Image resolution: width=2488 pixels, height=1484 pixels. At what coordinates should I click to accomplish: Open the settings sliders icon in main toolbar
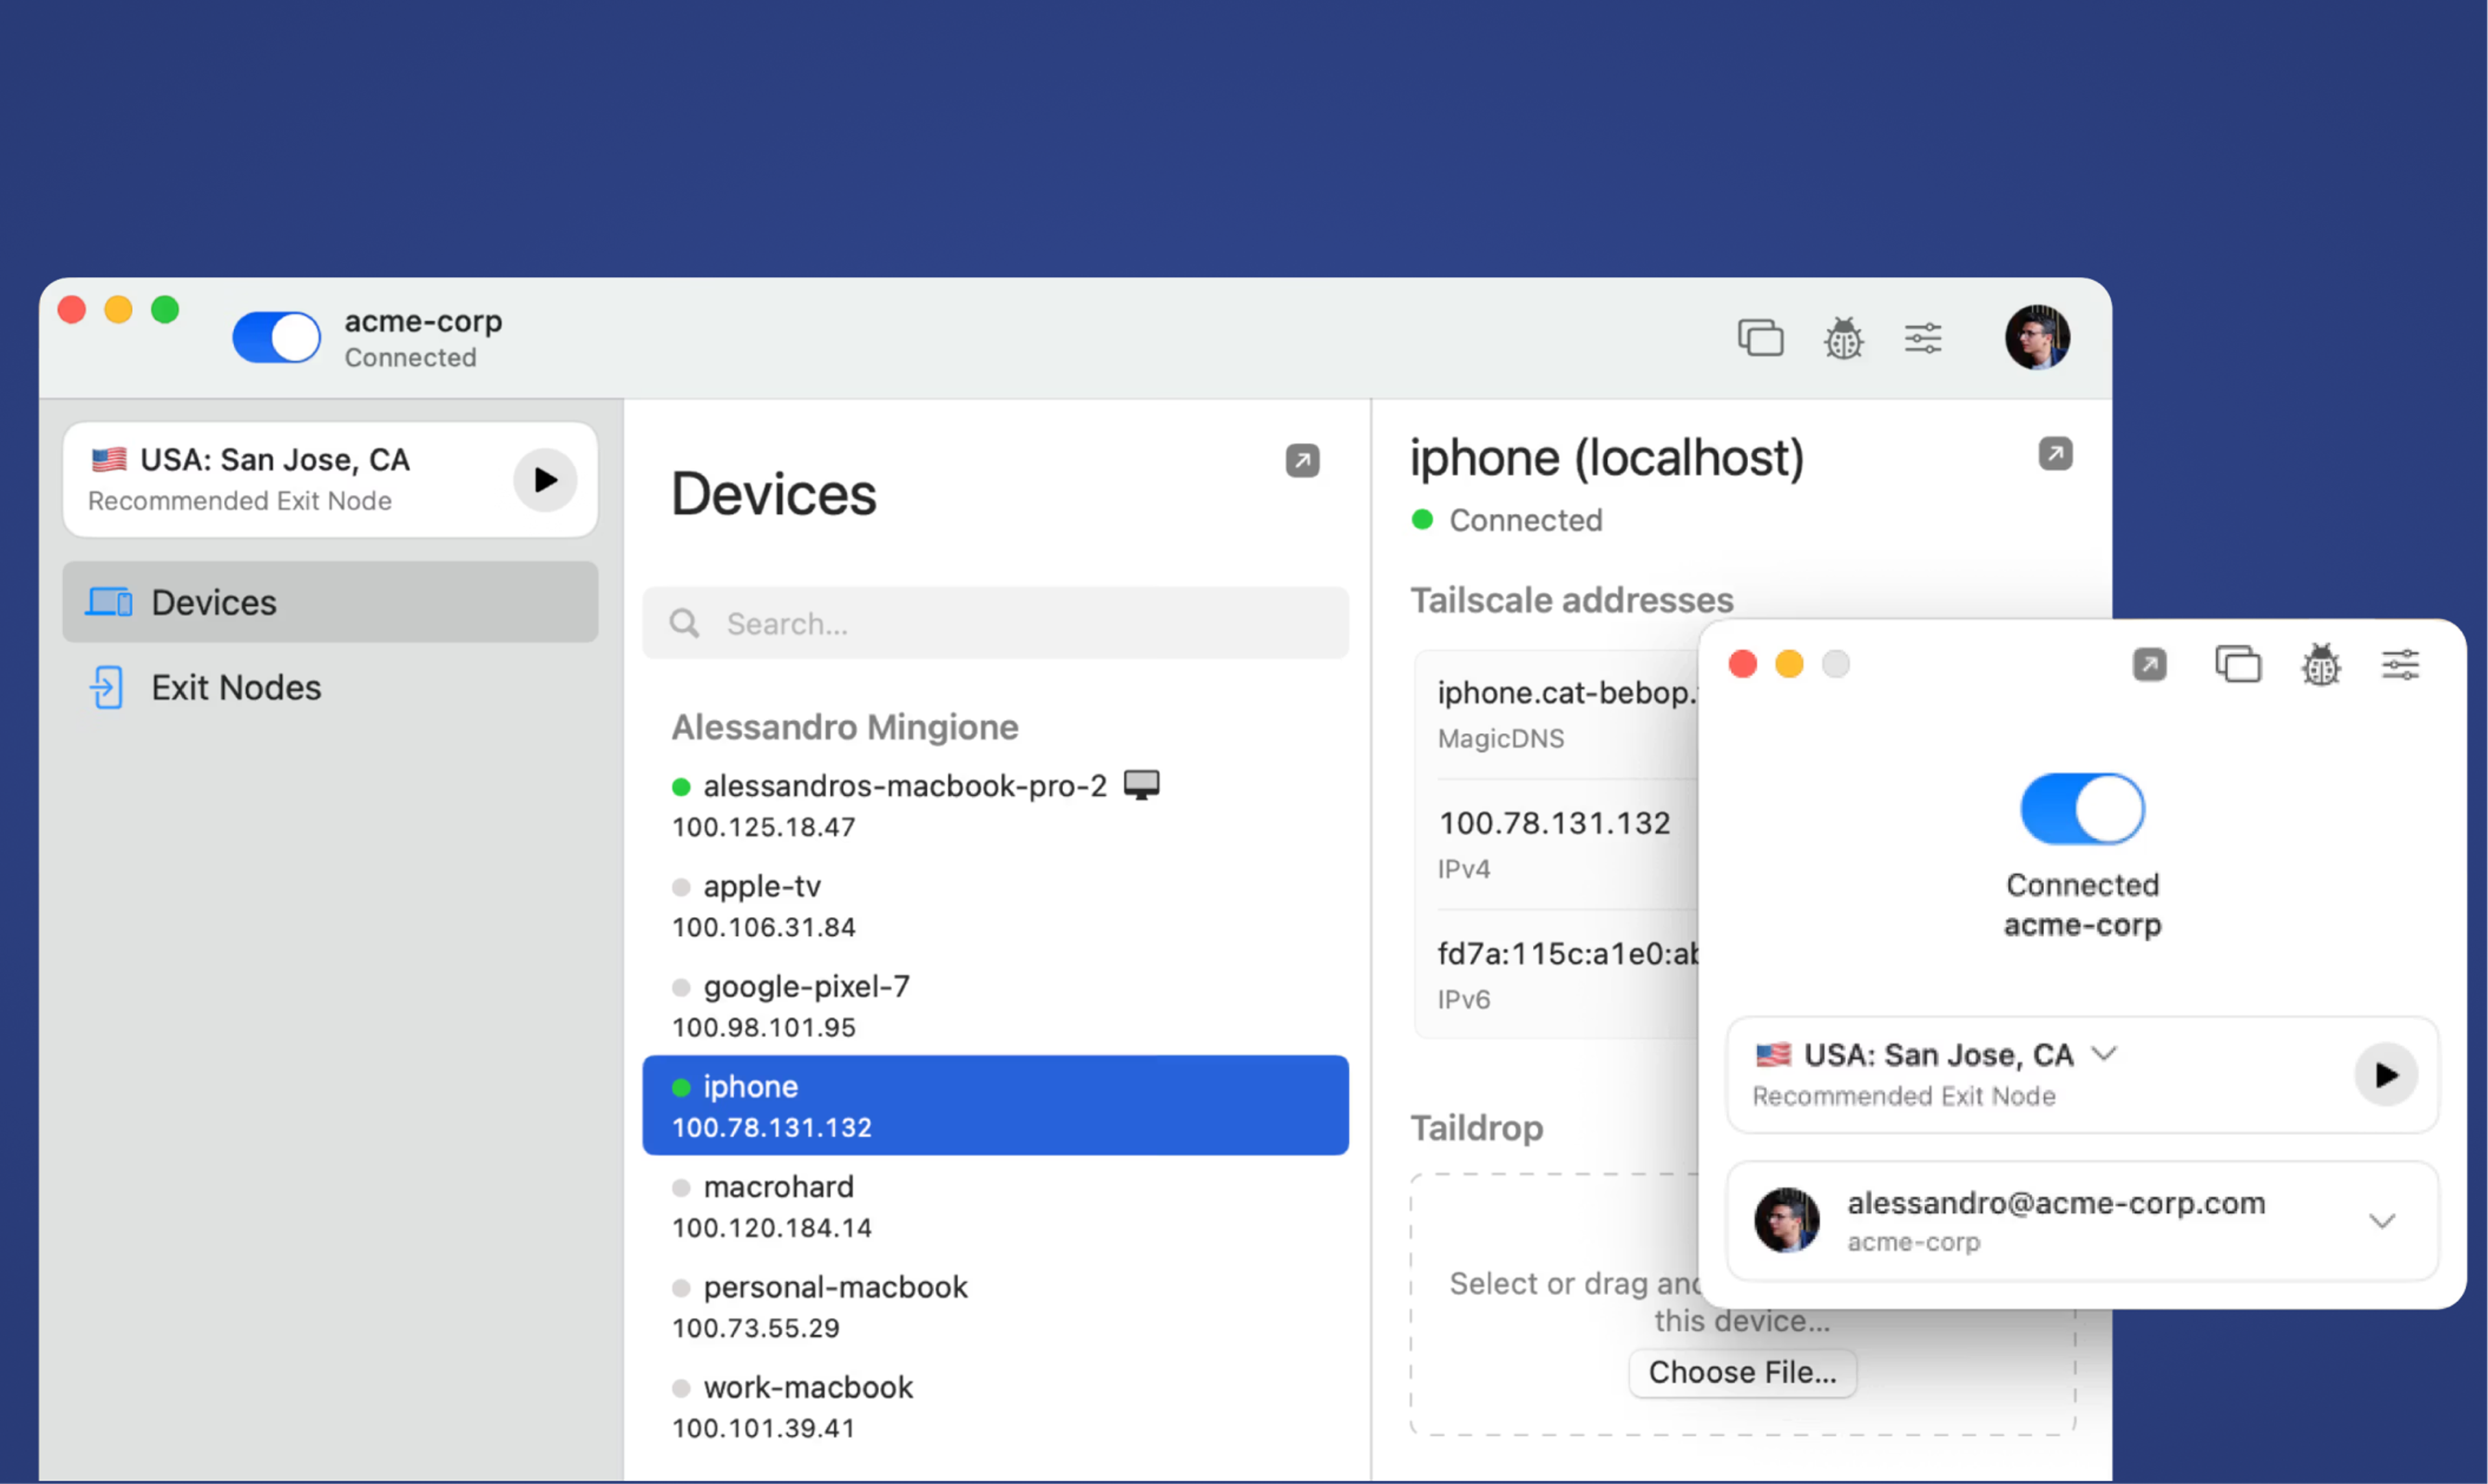click(x=1922, y=338)
